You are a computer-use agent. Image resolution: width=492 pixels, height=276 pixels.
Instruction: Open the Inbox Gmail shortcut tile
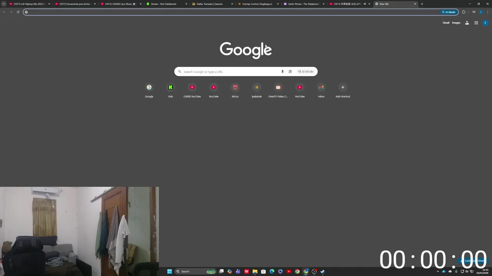click(x=321, y=91)
